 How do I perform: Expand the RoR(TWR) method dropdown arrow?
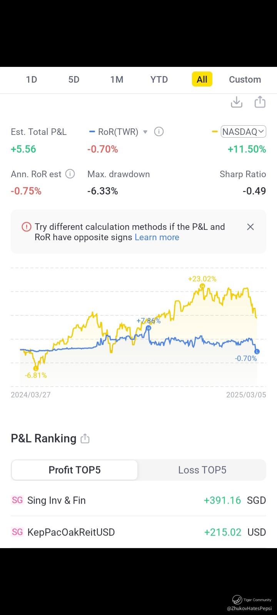[145, 132]
